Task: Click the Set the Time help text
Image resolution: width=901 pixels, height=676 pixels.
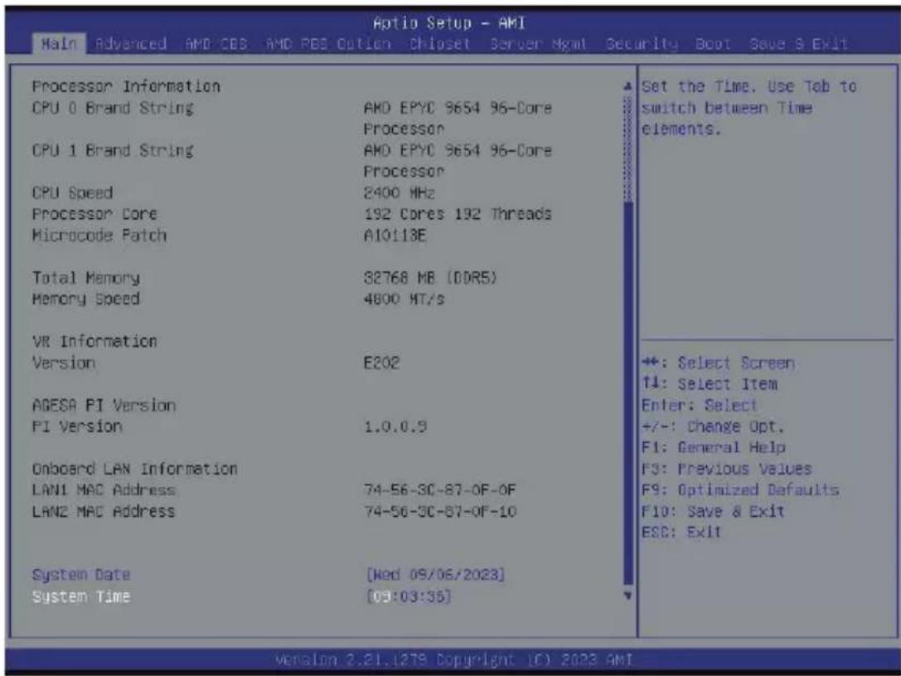Action: [748, 108]
